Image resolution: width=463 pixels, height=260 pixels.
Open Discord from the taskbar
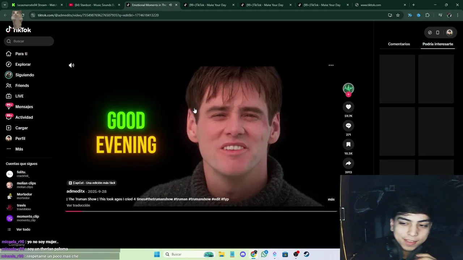(243, 254)
